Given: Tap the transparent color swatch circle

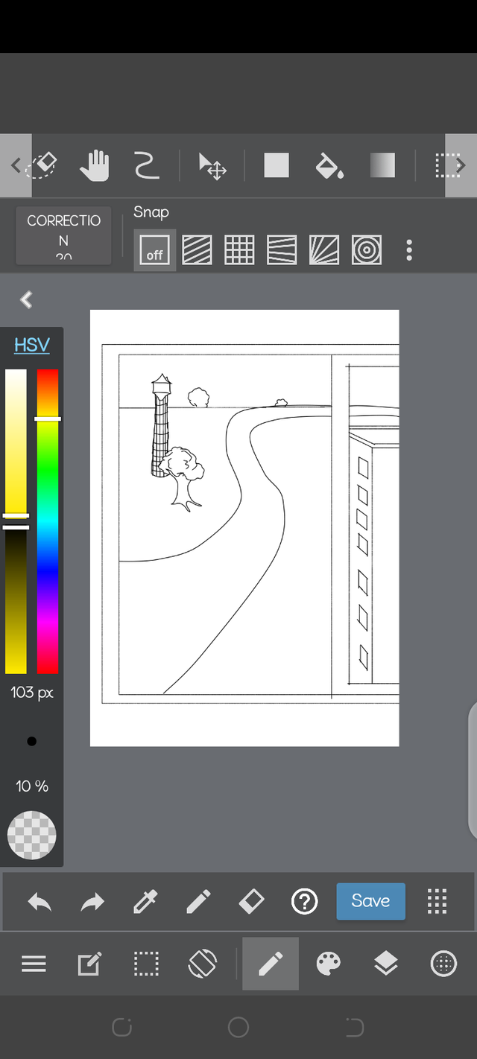Looking at the screenshot, I should pyautogui.click(x=32, y=836).
